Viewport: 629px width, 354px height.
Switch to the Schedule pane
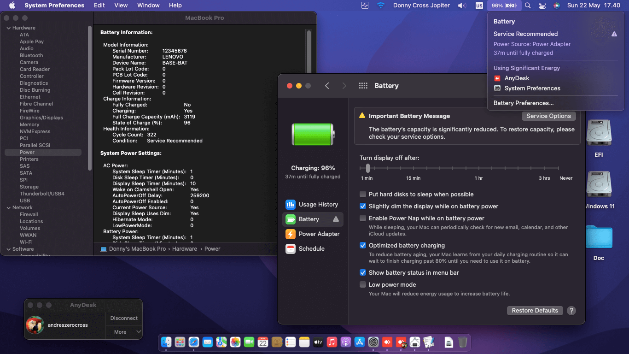click(x=313, y=249)
